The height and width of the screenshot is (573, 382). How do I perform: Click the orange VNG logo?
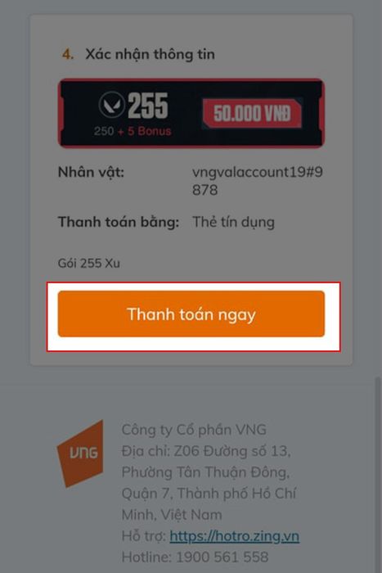click(x=80, y=453)
